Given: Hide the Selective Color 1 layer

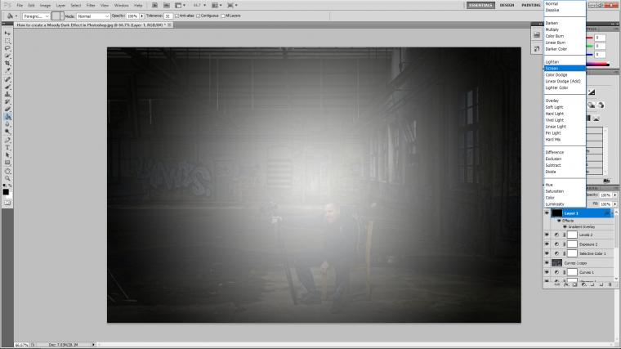Looking at the screenshot, I should 547,253.
